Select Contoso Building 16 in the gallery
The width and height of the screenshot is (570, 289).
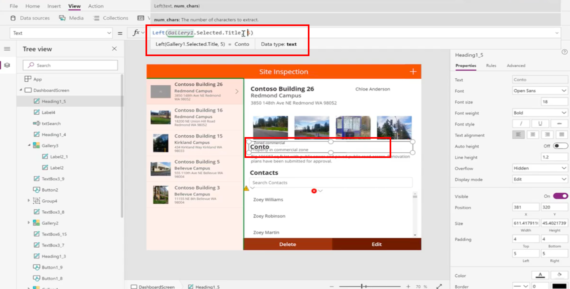(195, 117)
